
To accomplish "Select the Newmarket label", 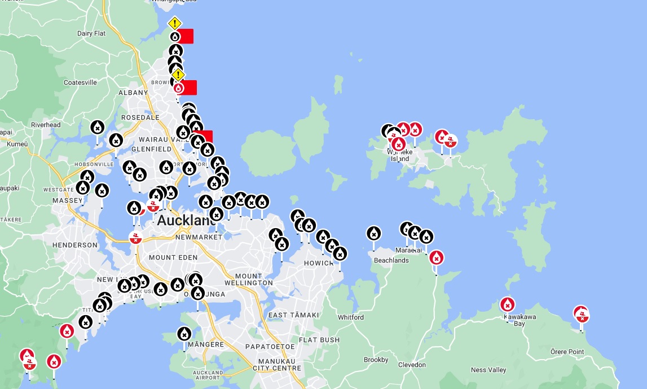I will 199,237.
